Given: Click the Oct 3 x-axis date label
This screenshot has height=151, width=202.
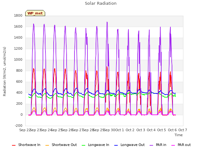Looking at the screenshot, I should tap(141, 130).
